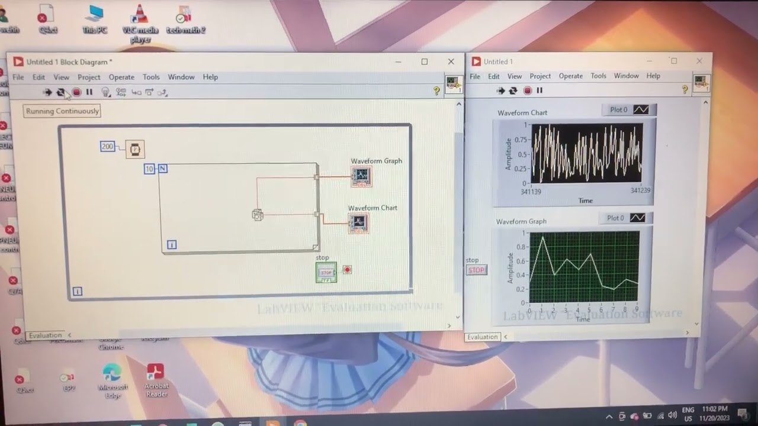Click the STOP button on the front panel

click(476, 270)
